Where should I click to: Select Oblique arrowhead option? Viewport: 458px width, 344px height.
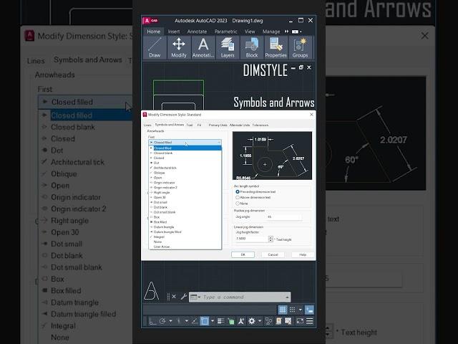click(159, 173)
